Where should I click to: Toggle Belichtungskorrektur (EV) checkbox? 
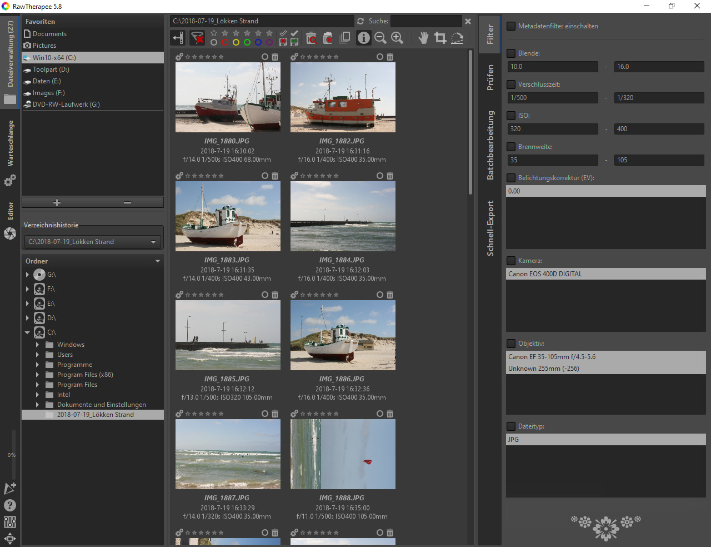coord(511,178)
